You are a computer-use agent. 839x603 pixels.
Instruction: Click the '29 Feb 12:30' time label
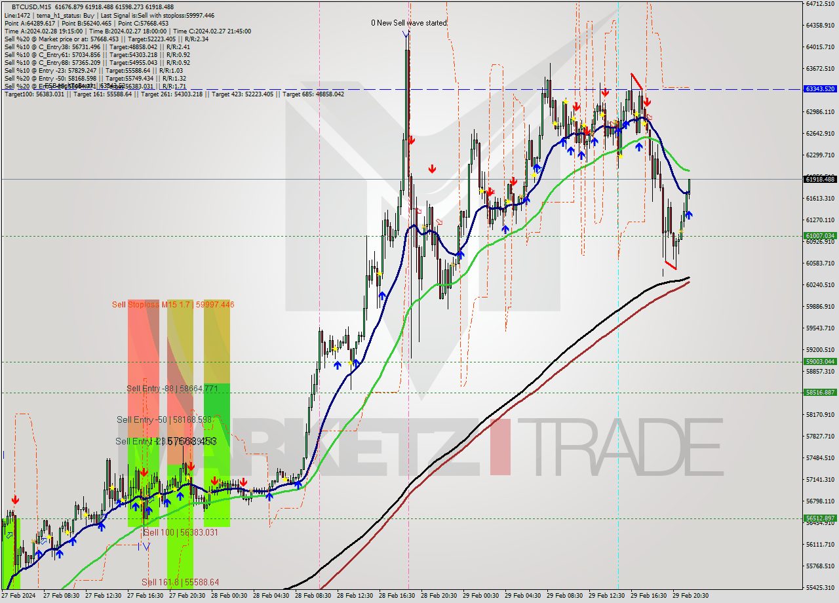point(606,596)
